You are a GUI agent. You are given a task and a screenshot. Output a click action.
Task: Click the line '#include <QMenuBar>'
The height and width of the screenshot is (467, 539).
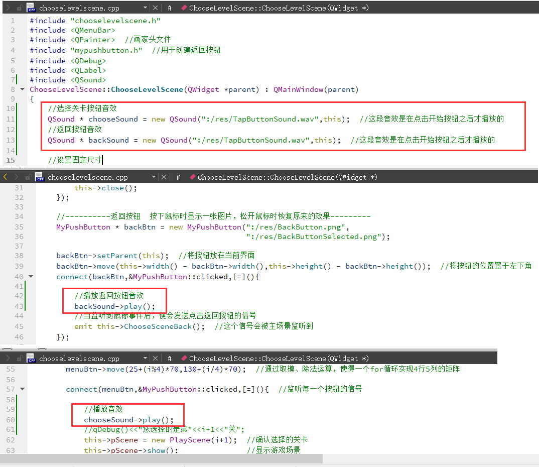(72, 30)
